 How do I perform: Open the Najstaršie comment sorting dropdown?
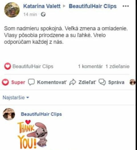16,98
